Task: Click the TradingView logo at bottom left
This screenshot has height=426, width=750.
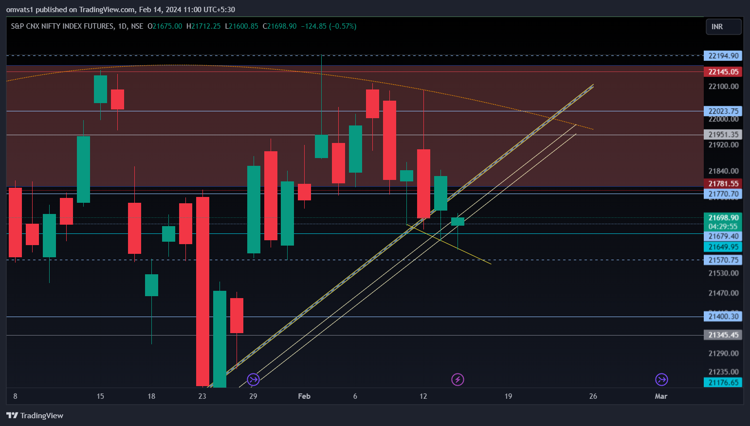Action: 35,415
